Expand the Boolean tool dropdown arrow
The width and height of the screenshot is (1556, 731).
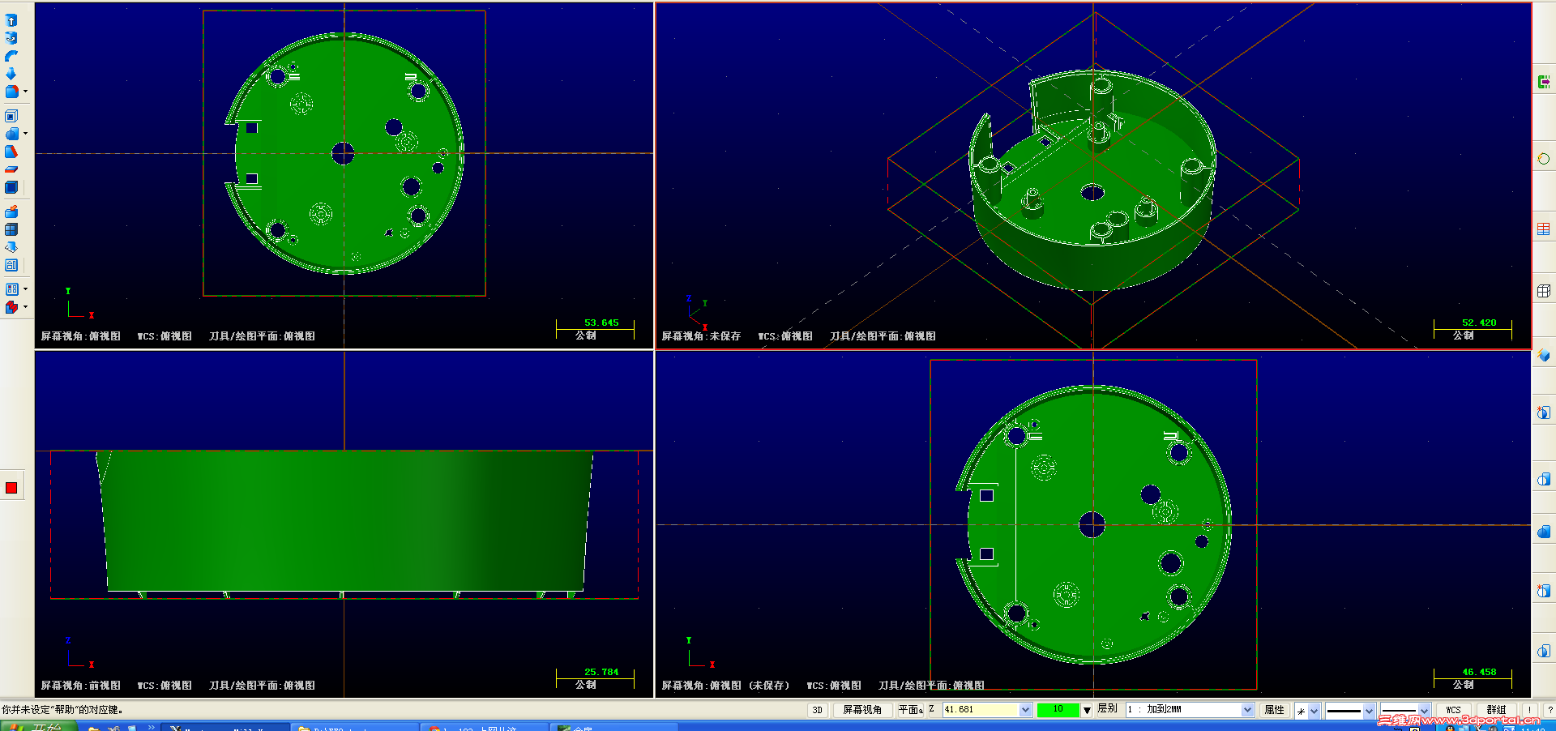26,134
